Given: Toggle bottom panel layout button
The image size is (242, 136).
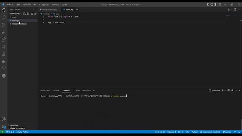Looking at the screenshot, I should point(212,5).
